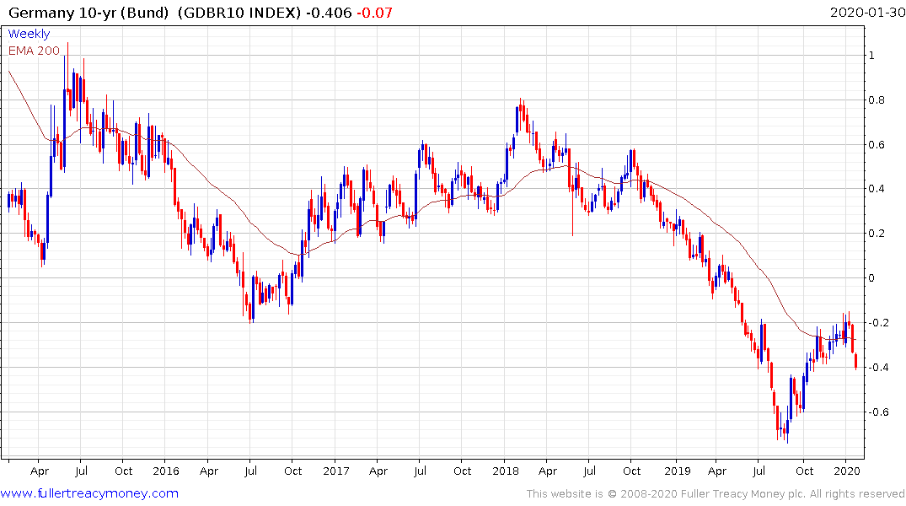Select the x-axis label '2018'
This screenshot has width=906, height=506.
coord(506,471)
